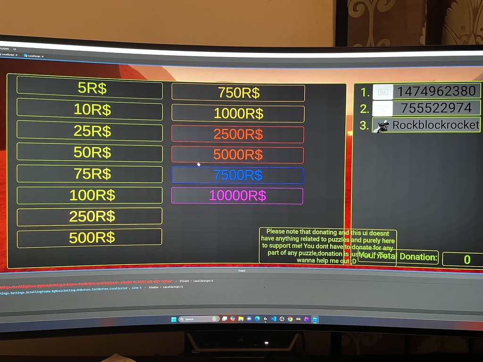Click Rockblockrocket's avatar thumbnail
This screenshot has width=483, height=362.
click(382, 125)
